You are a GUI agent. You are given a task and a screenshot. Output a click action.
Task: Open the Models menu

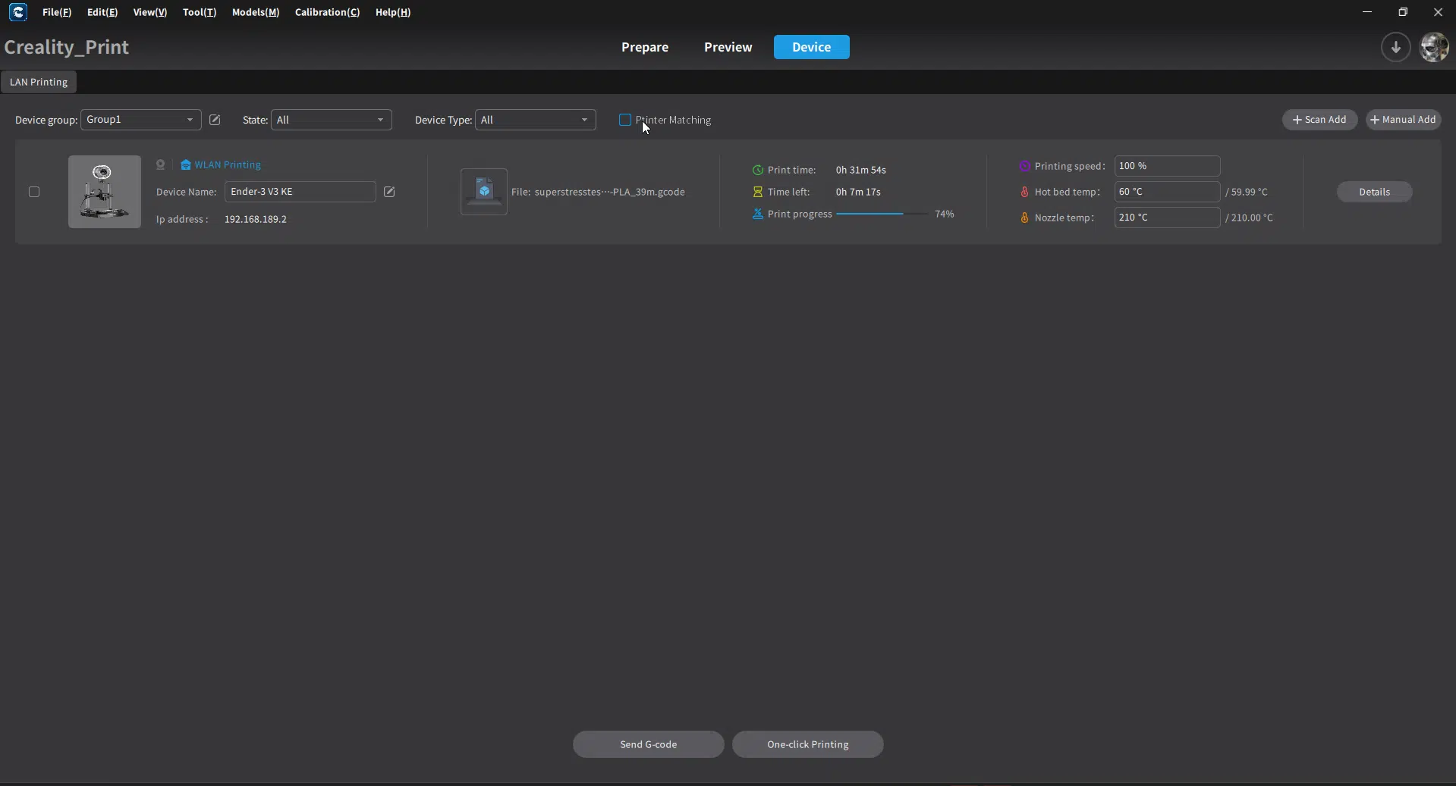pyautogui.click(x=256, y=12)
